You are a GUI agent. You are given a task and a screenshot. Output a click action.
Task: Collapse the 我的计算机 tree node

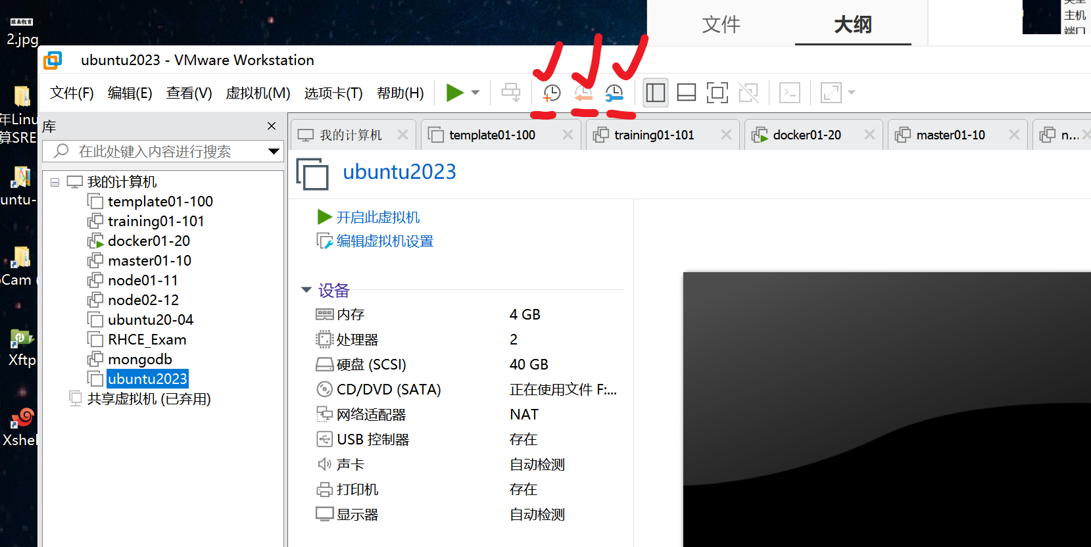pyautogui.click(x=55, y=182)
